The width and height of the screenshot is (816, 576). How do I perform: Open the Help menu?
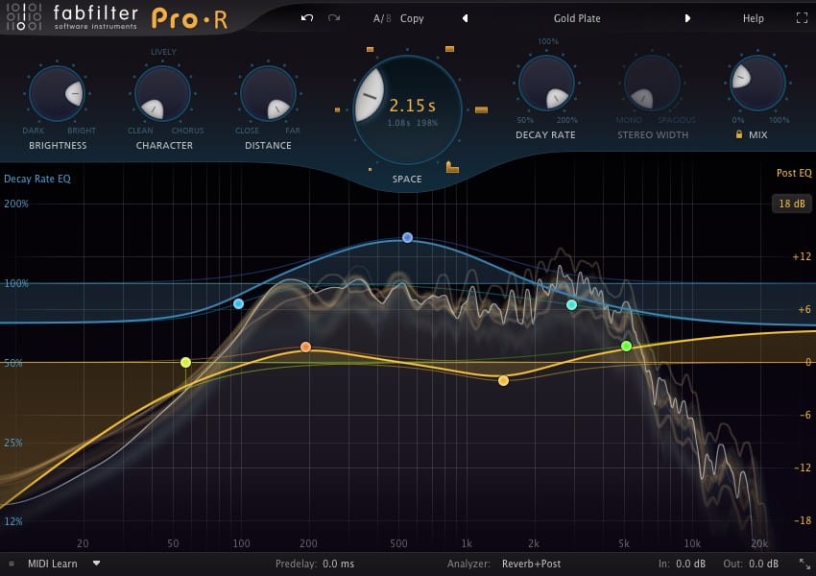(753, 18)
